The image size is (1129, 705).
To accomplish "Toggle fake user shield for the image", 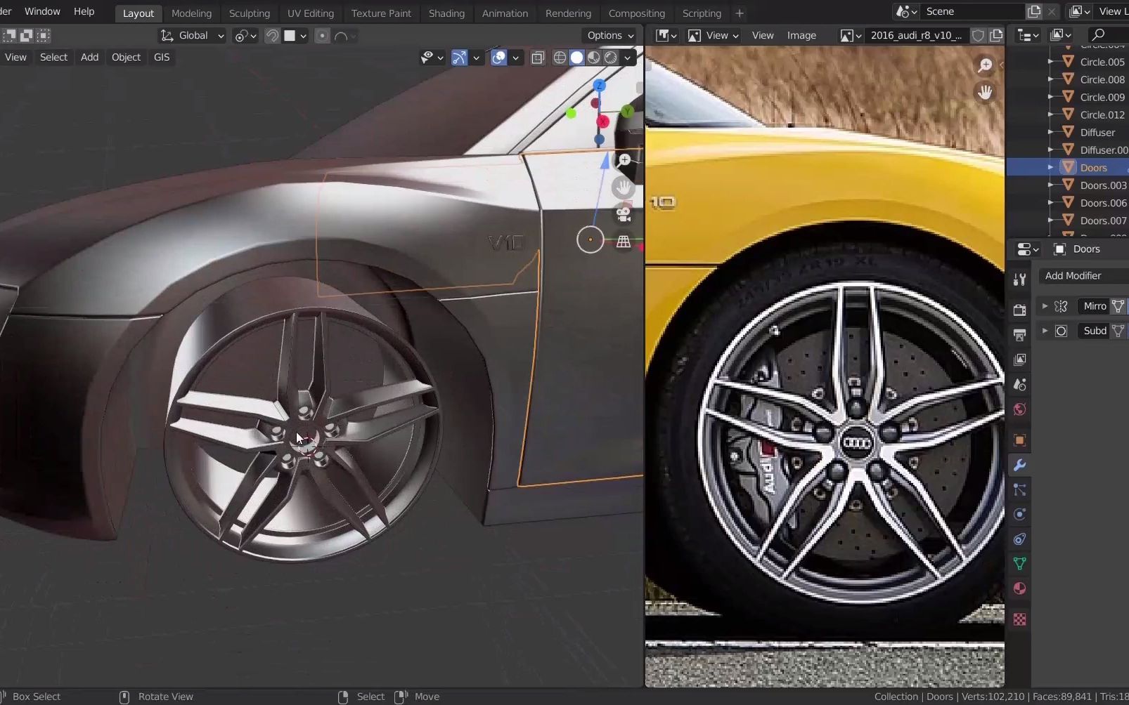I will tap(978, 35).
